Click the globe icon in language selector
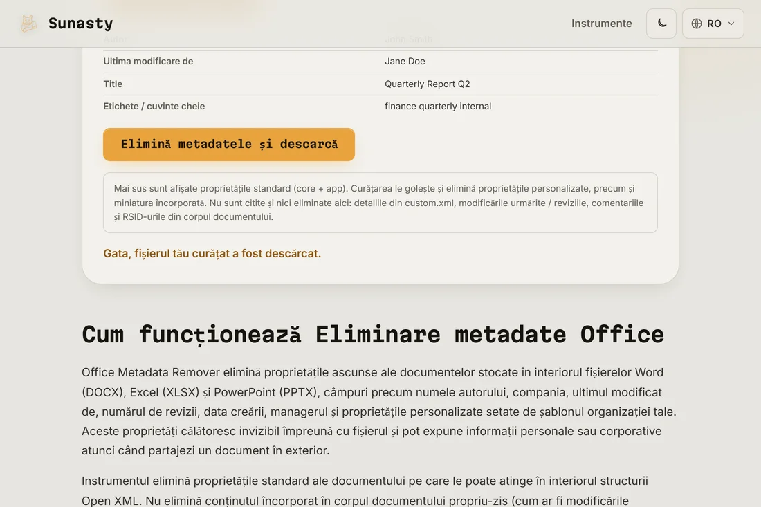761x507 pixels. point(697,24)
